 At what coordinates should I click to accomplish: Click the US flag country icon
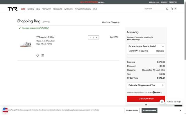pyautogui.click(x=5, y=110)
